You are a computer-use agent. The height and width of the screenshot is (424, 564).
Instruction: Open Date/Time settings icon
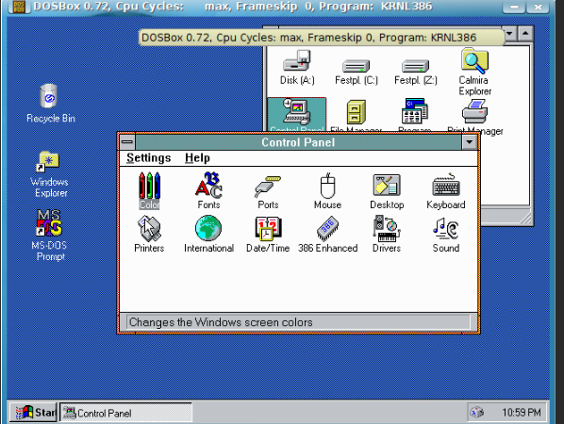(x=268, y=234)
